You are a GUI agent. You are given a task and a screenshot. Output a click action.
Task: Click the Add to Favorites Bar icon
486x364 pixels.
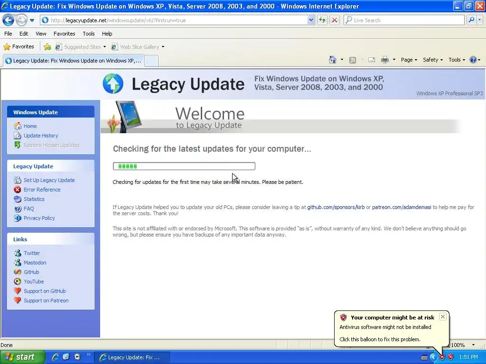tap(47, 47)
